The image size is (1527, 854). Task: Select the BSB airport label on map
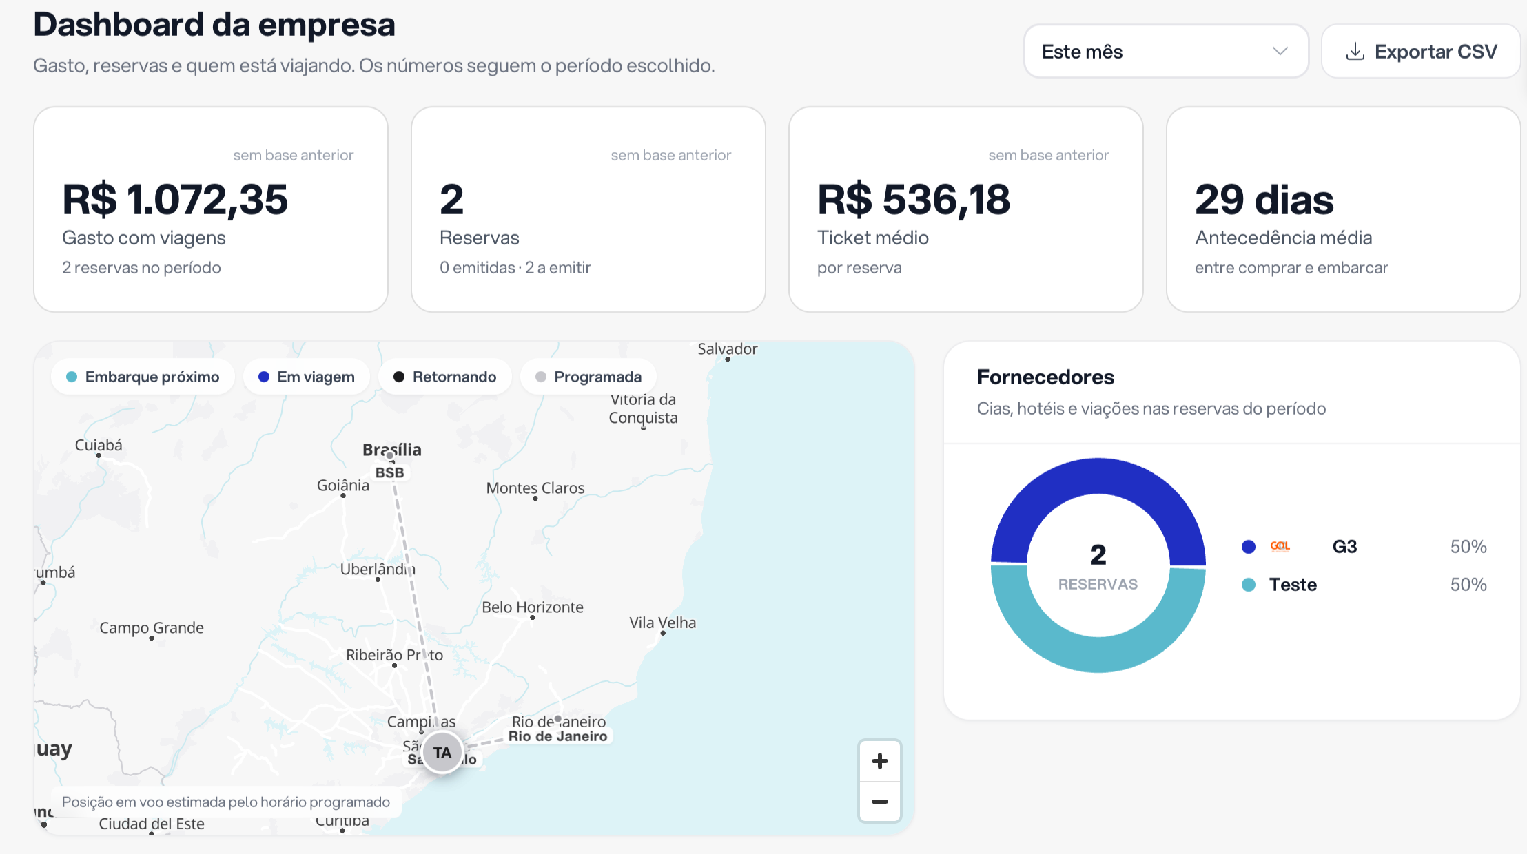tap(389, 472)
